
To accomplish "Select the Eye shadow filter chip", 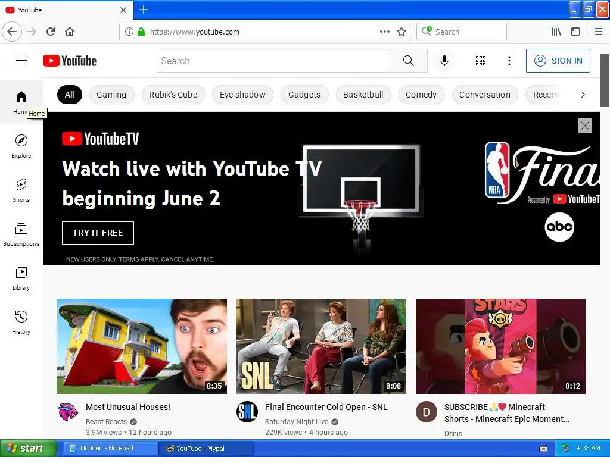I will tap(242, 95).
